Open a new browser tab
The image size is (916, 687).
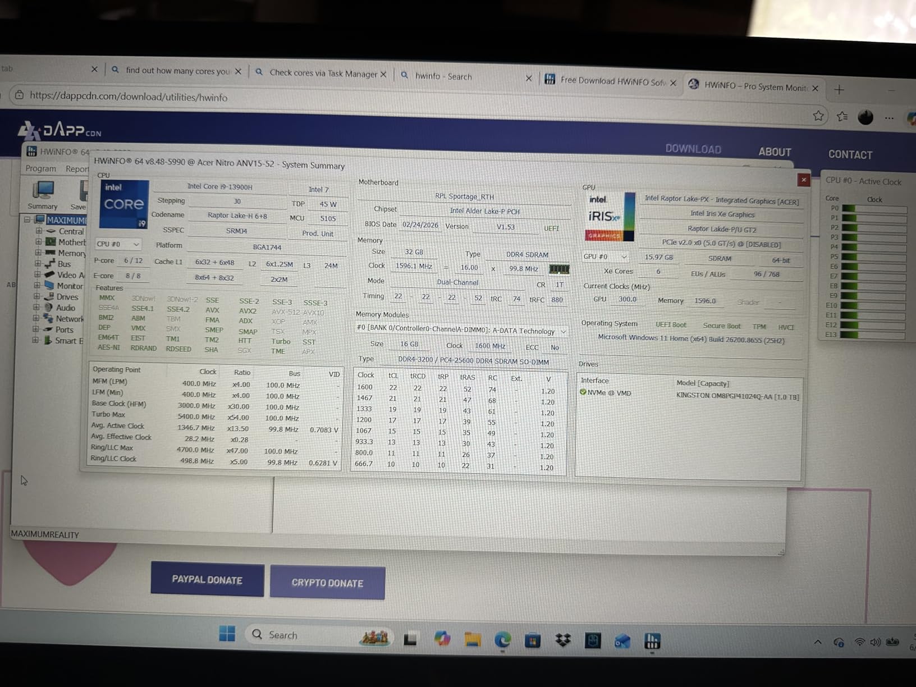(x=839, y=90)
